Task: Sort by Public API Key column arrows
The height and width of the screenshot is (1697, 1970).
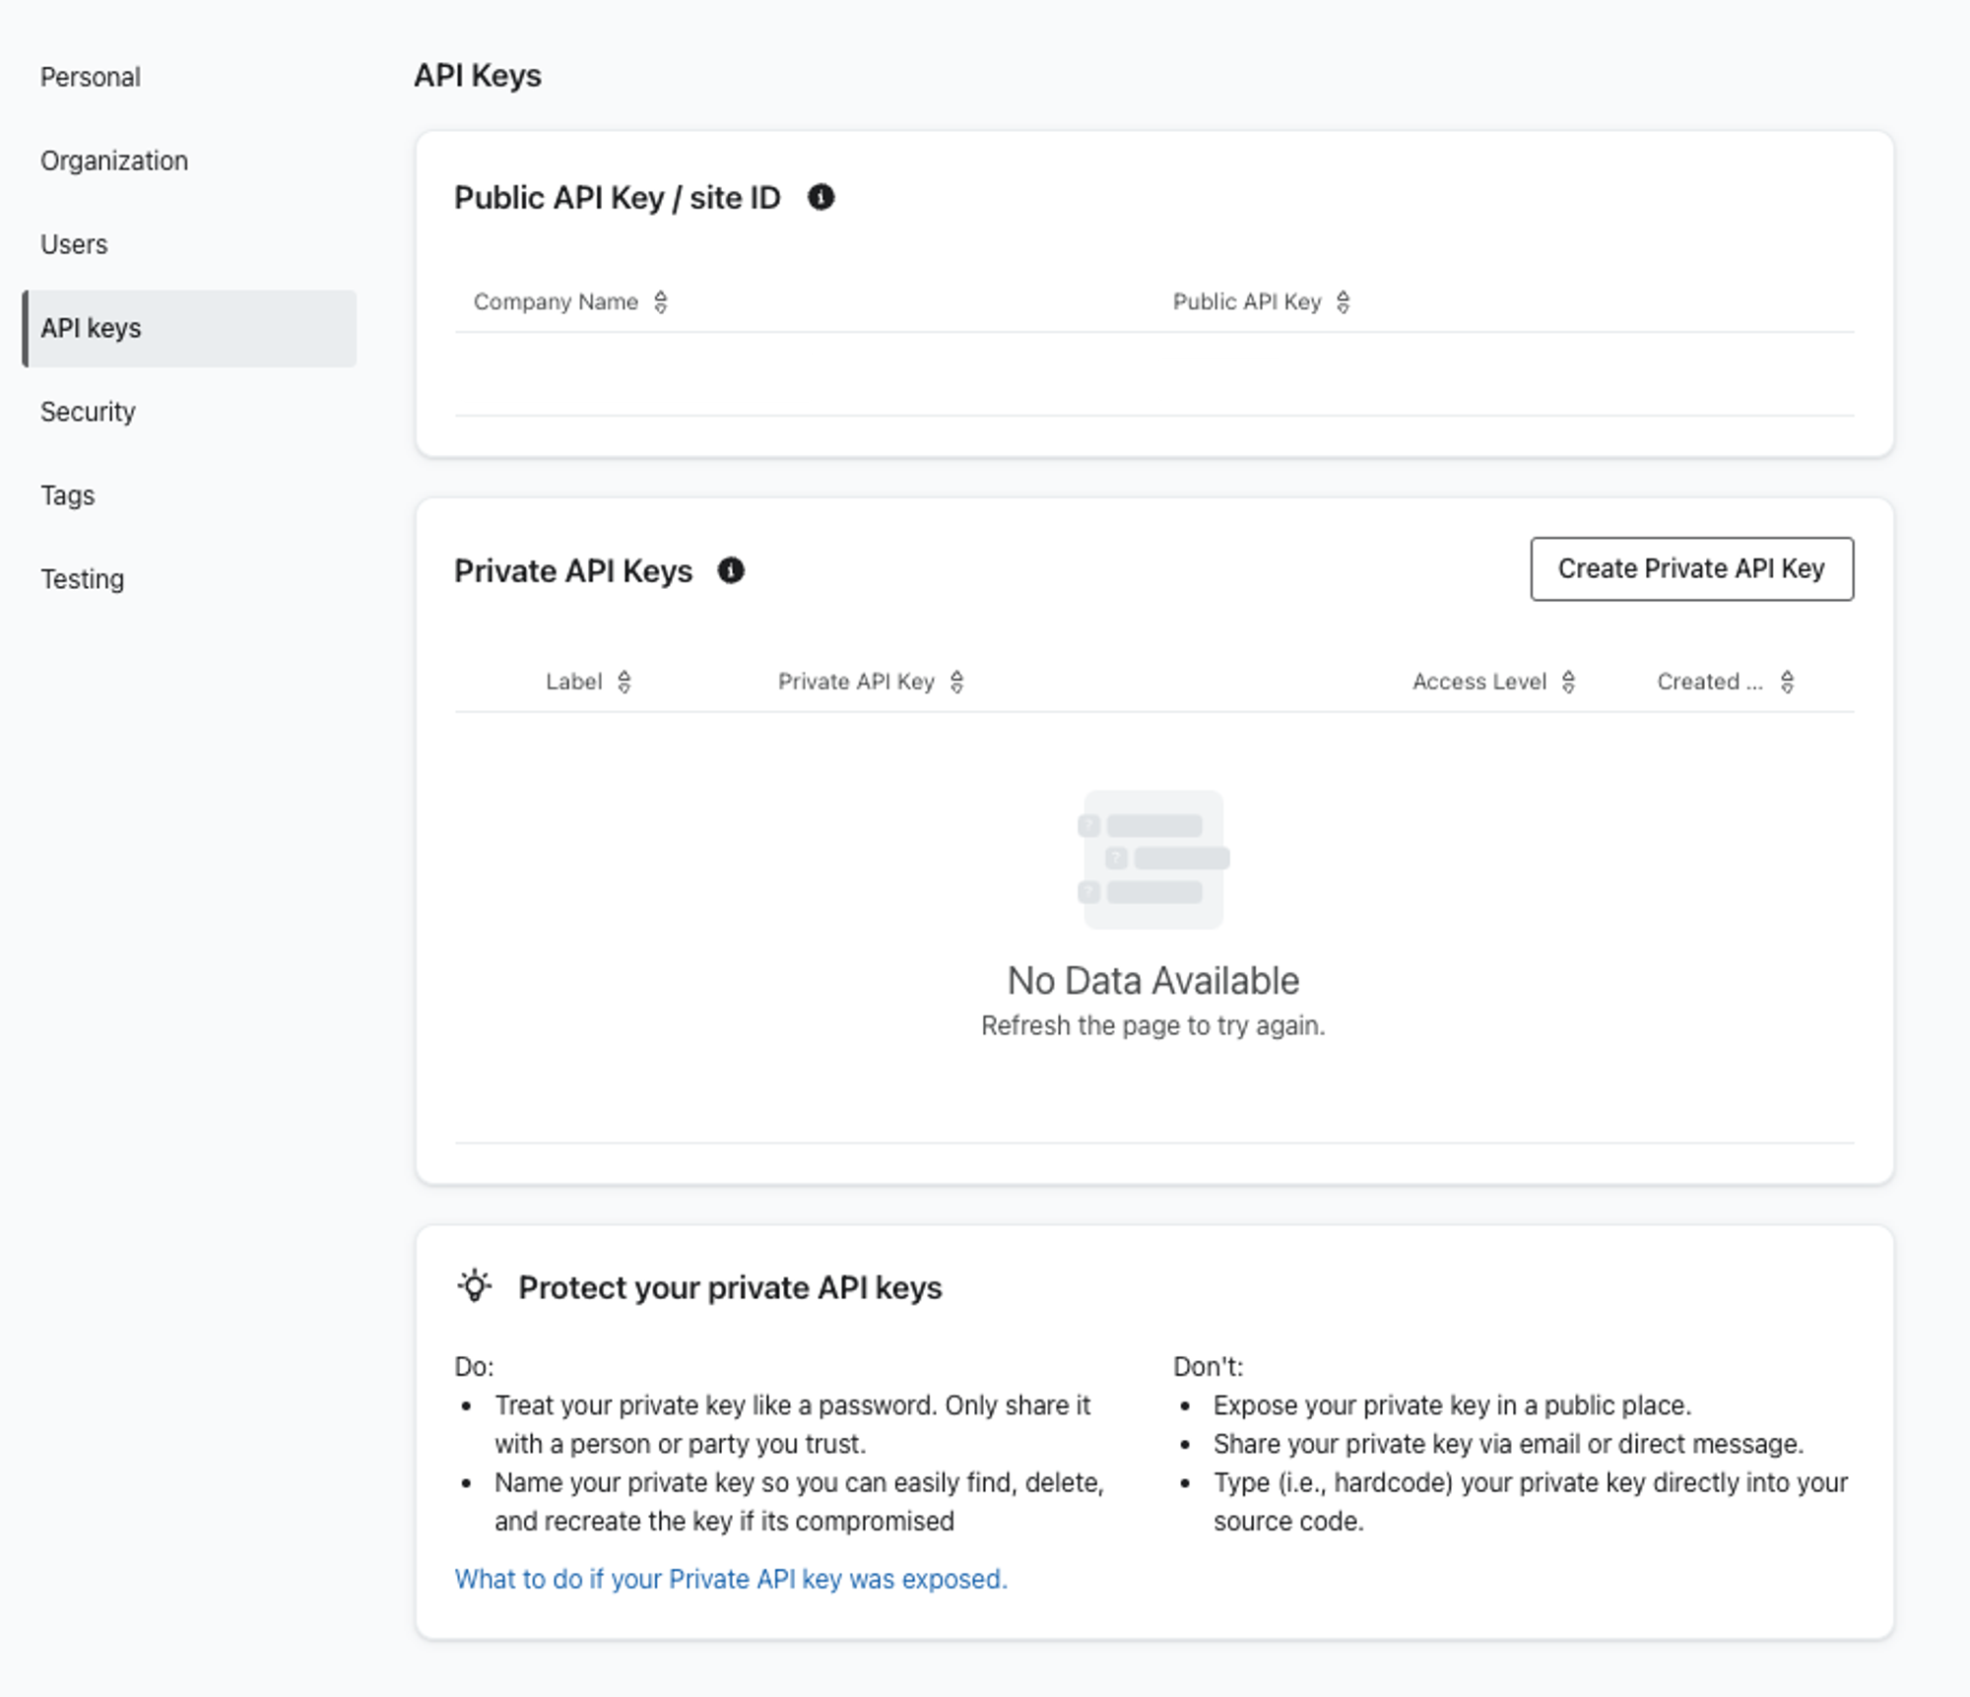Action: tap(1343, 302)
